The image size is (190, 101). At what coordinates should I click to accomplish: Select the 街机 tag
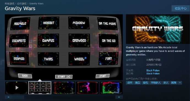145,83
